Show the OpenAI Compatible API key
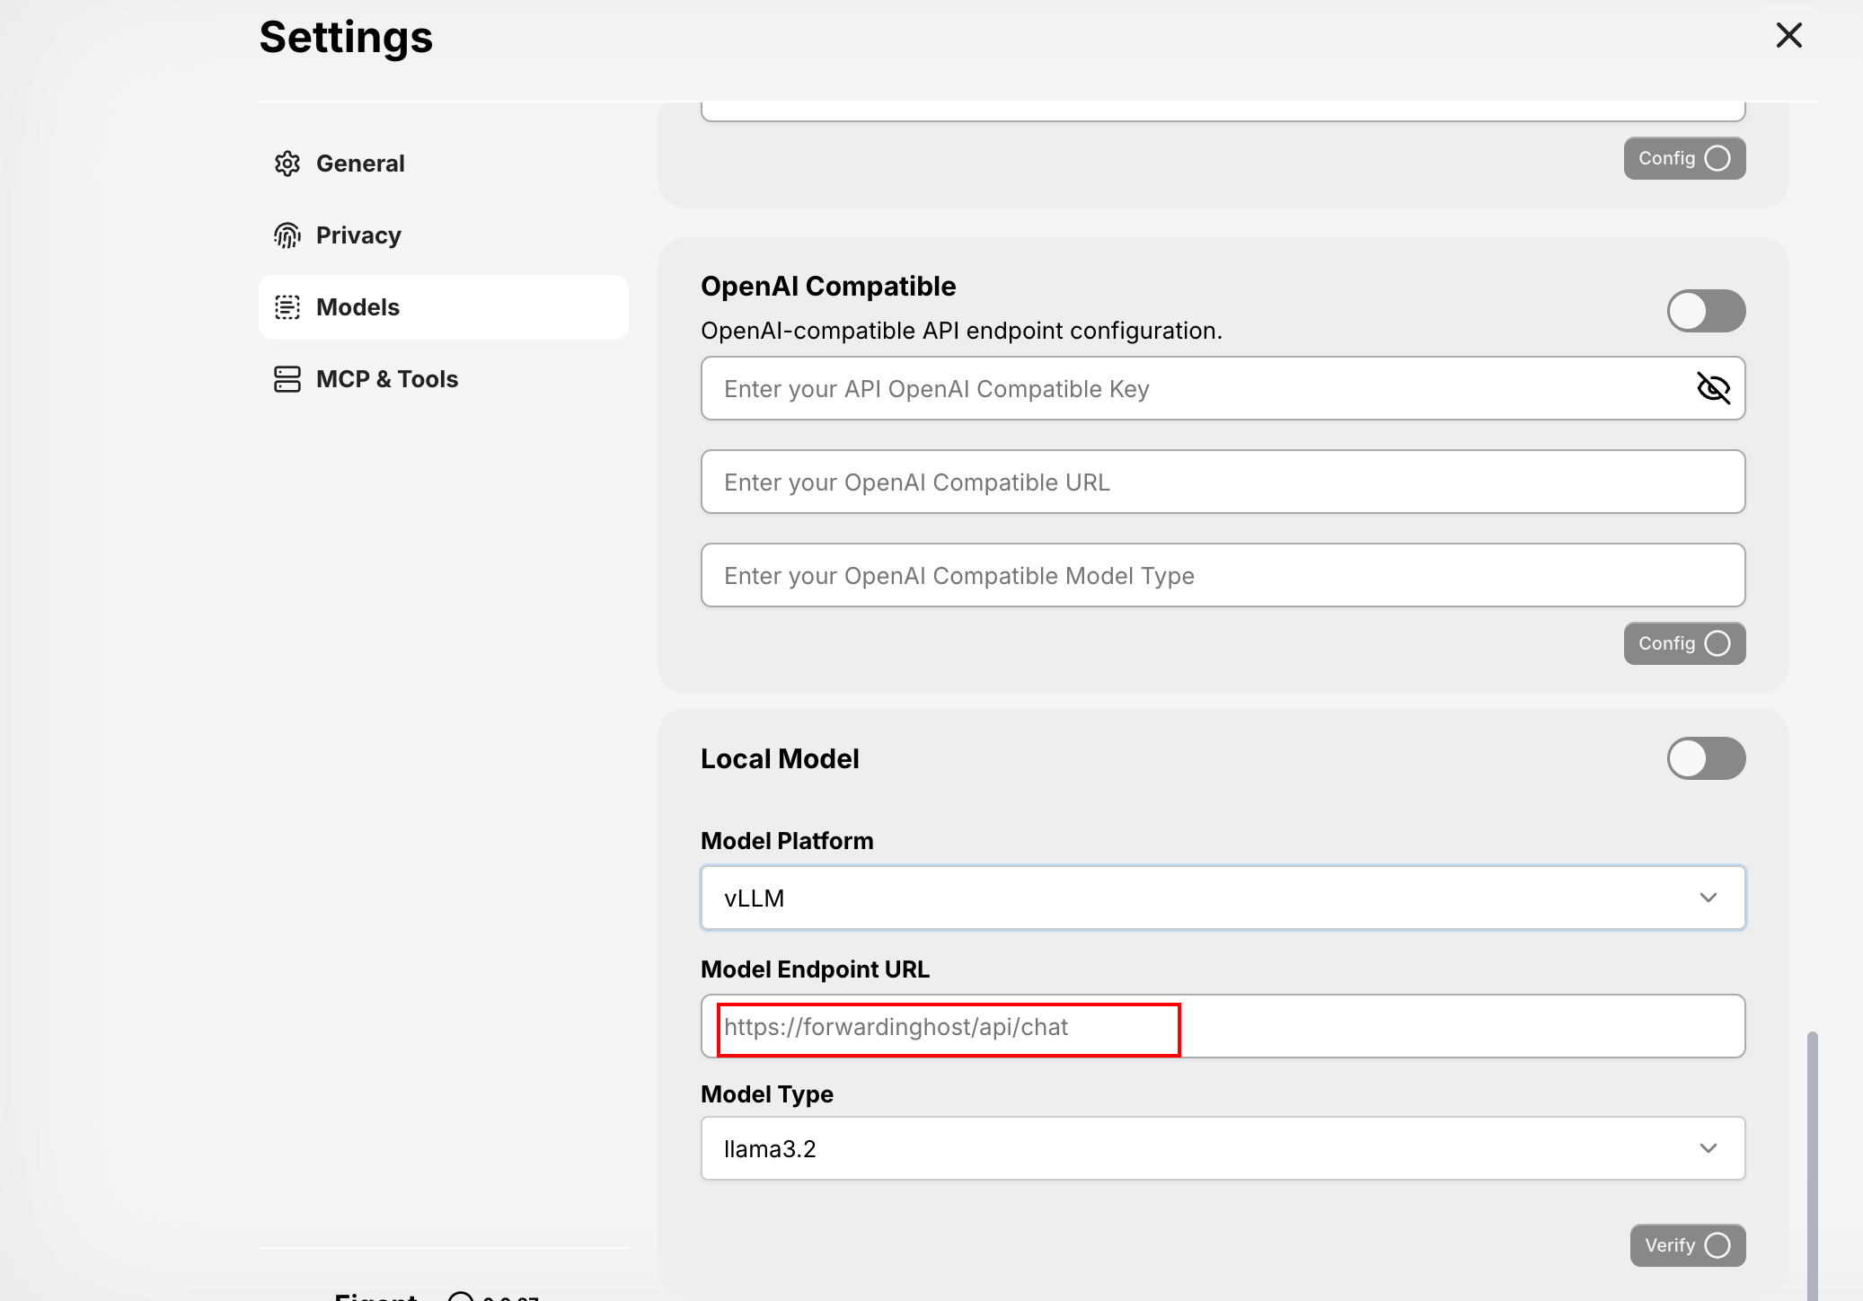 1713,388
